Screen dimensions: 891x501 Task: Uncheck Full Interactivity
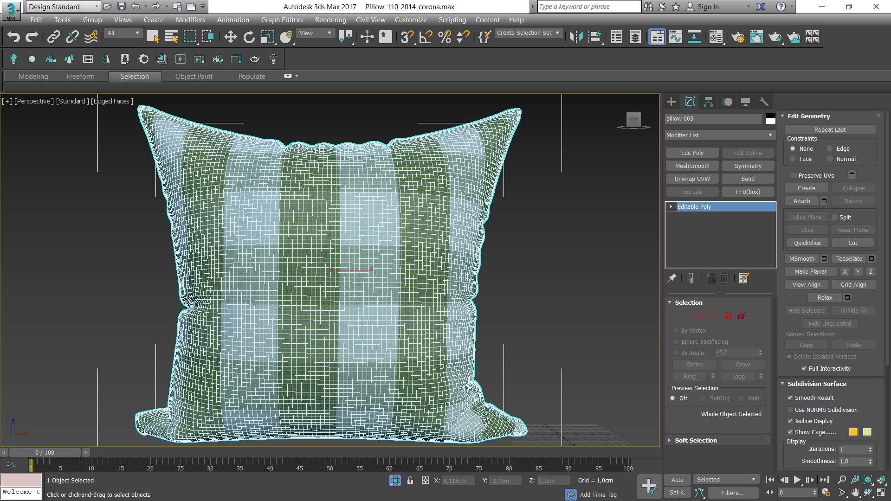(x=804, y=368)
